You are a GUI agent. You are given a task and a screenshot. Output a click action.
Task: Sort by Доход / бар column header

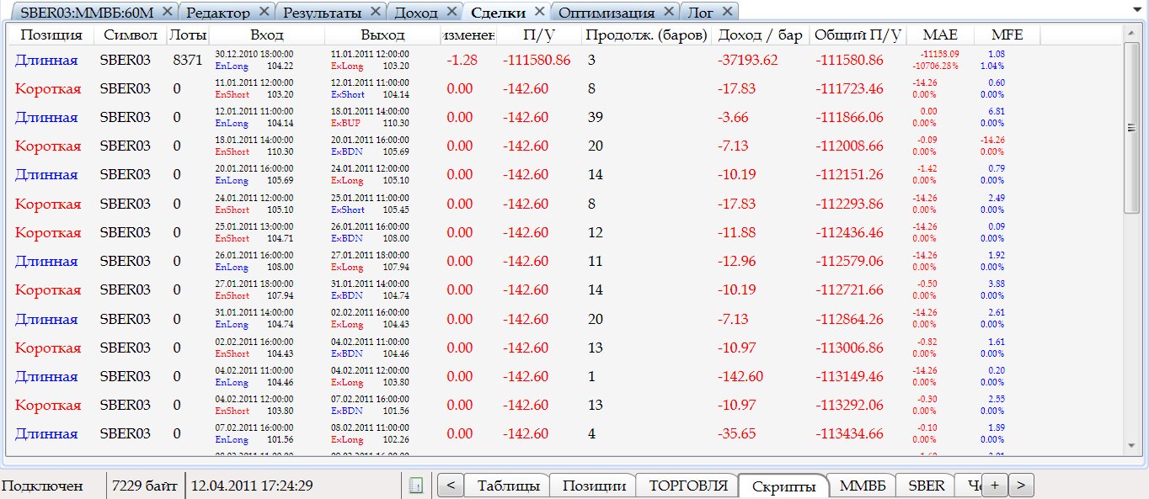click(761, 35)
